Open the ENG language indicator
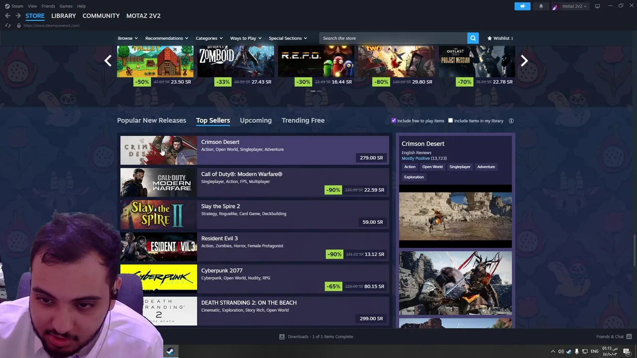Screen dimensions: 637x358 pos(595,352)
